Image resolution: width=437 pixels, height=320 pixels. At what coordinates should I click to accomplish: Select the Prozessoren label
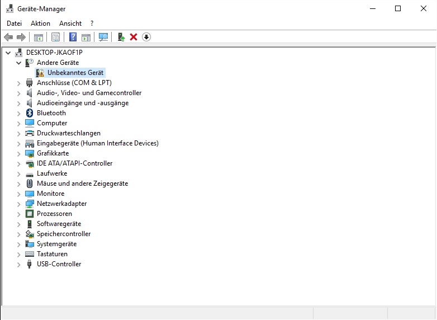click(54, 214)
